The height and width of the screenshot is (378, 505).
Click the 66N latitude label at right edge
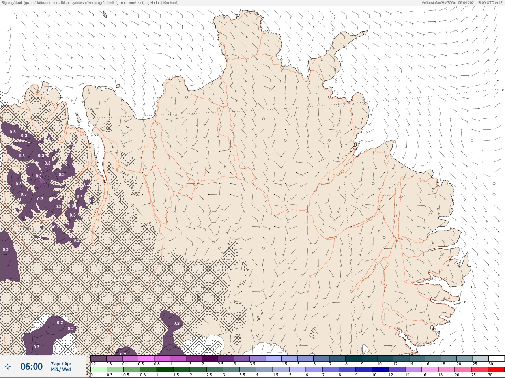(503, 89)
